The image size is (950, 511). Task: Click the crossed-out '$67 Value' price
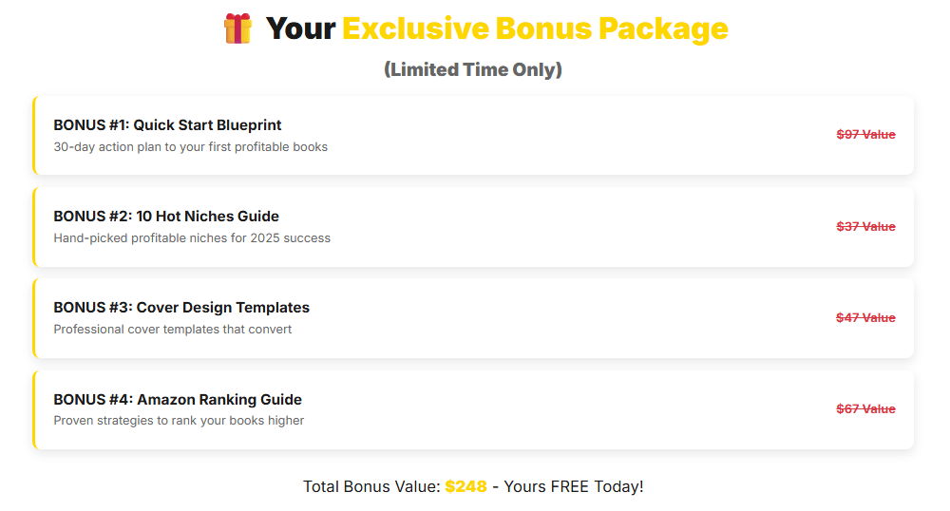[x=865, y=409]
